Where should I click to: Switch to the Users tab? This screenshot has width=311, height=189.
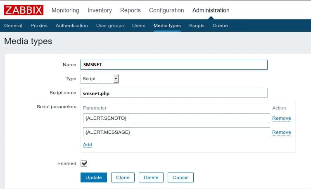click(x=139, y=26)
